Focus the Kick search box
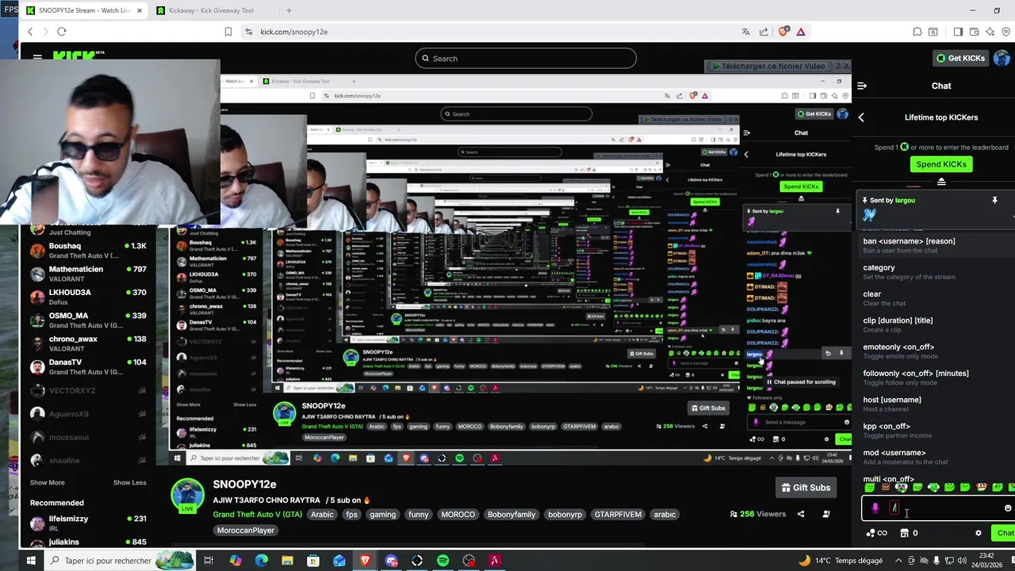This screenshot has width=1015, height=571. pyautogui.click(x=526, y=58)
